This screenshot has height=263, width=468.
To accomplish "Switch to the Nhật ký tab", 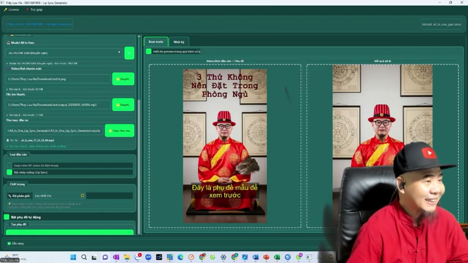I will [x=179, y=42].
